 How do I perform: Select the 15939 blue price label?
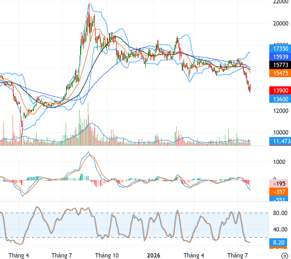[280, 57]
